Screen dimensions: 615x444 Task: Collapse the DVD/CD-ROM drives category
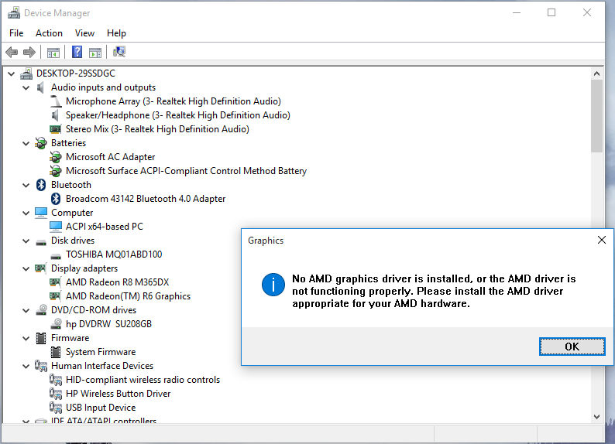pos(26,310)
